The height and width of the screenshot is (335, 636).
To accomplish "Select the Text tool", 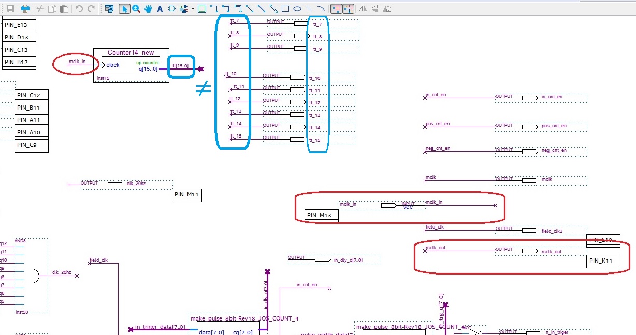I will 160,9.
